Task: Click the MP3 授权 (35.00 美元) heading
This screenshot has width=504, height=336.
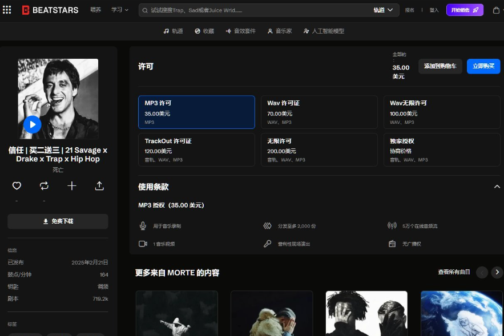Action: pyautogui.click(x=171, y=205)
